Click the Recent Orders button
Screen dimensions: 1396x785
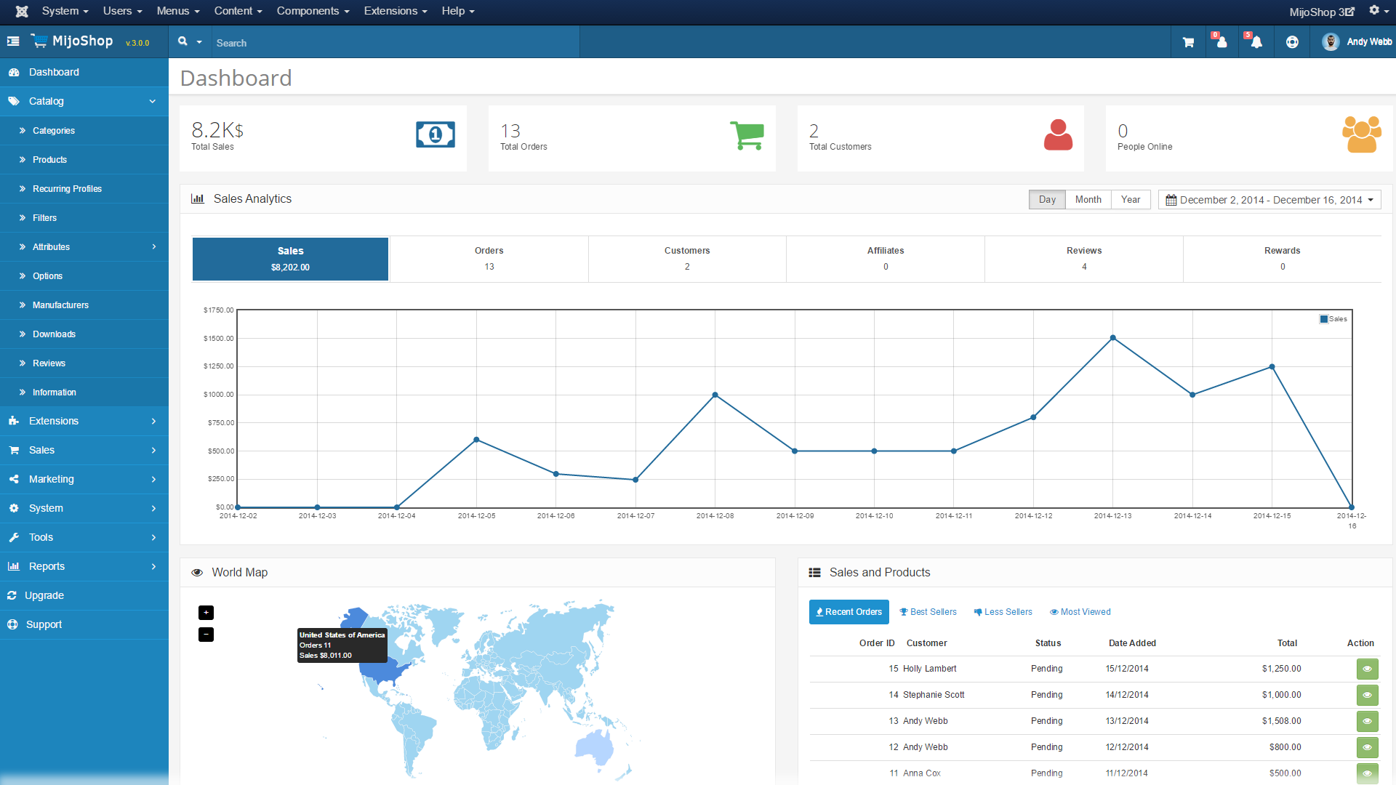click(x=849, y=612)
